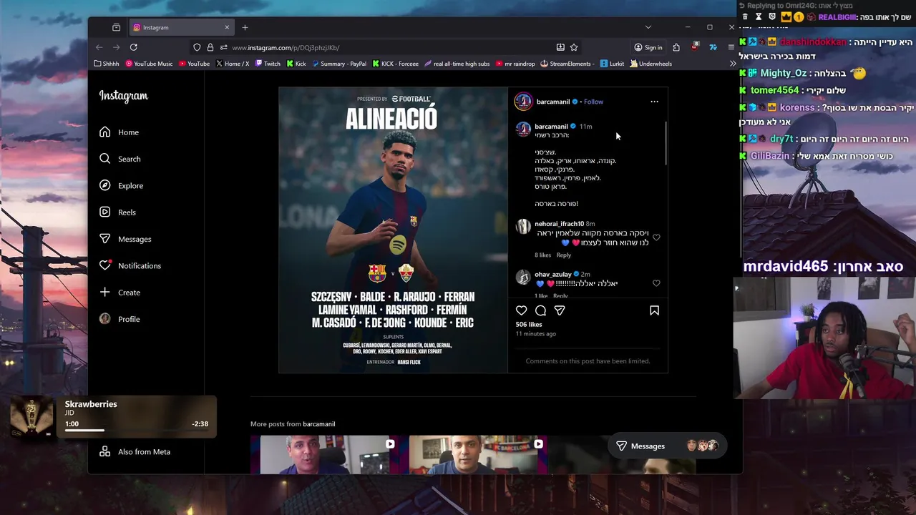Open ohav_azulay's profile
Viewport: 916px width, 515px height.
pos(552,274)
